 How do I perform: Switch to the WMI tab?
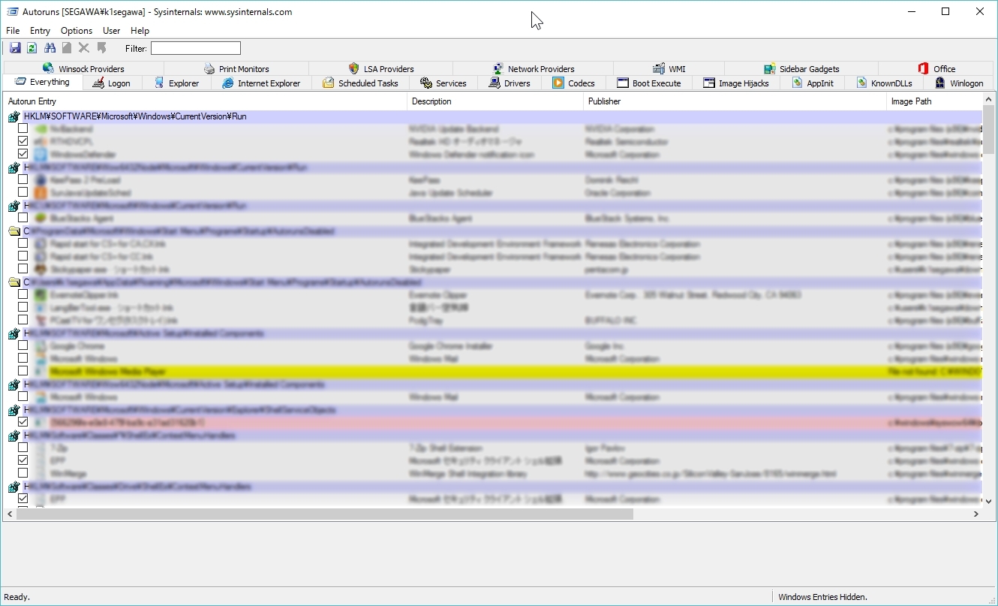click(x=669, y=68)
